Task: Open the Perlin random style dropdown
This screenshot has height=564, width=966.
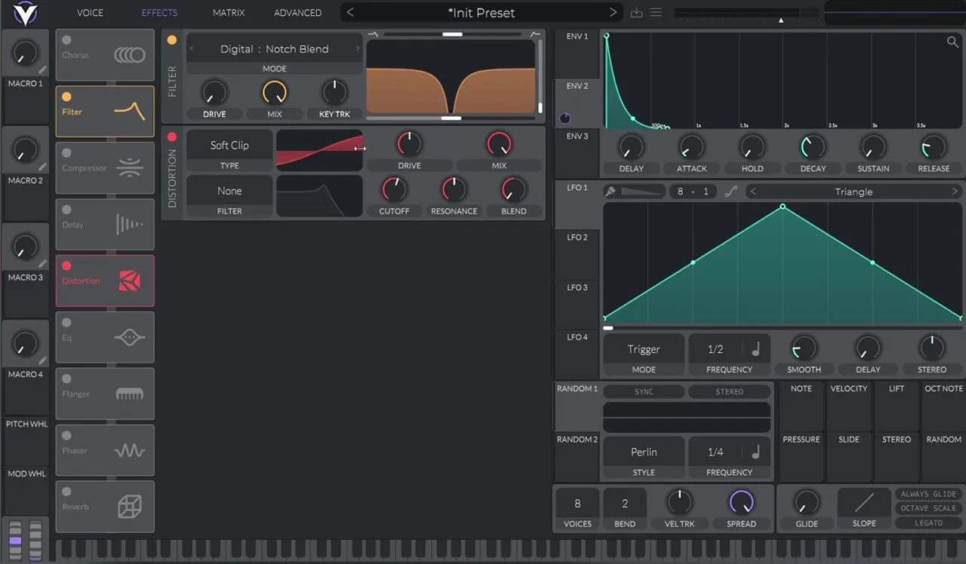Action: click(x=644, y=452)
